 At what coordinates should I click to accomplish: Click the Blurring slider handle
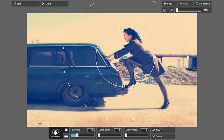coord(77,135)
